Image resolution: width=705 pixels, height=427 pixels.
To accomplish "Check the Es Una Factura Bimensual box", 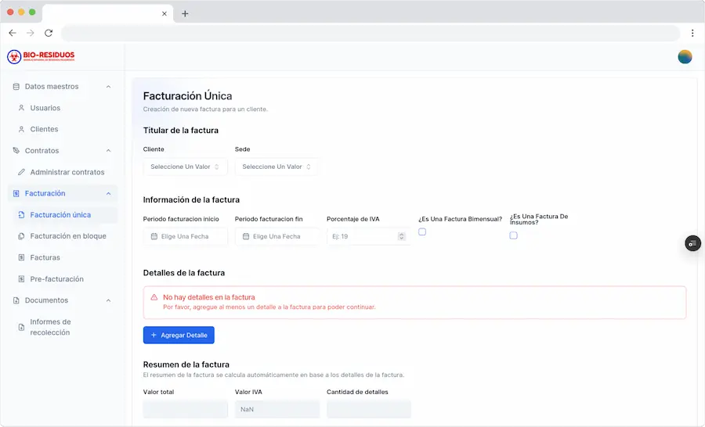I will 422,232.
